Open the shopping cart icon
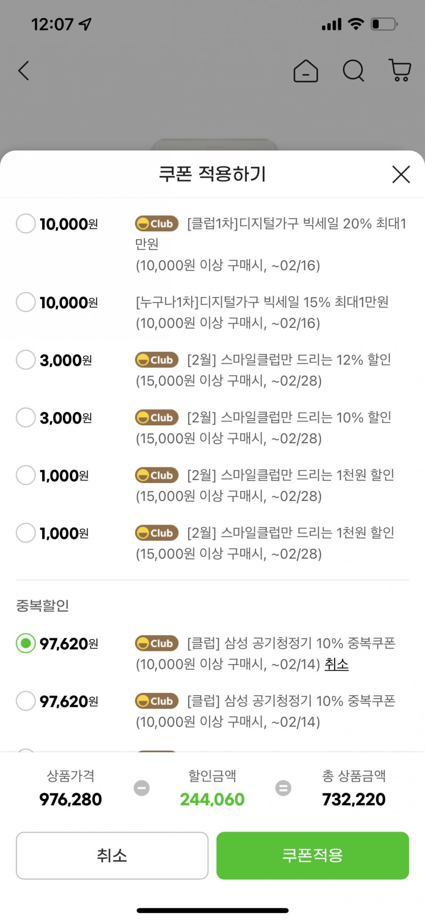 coord(399,70)
